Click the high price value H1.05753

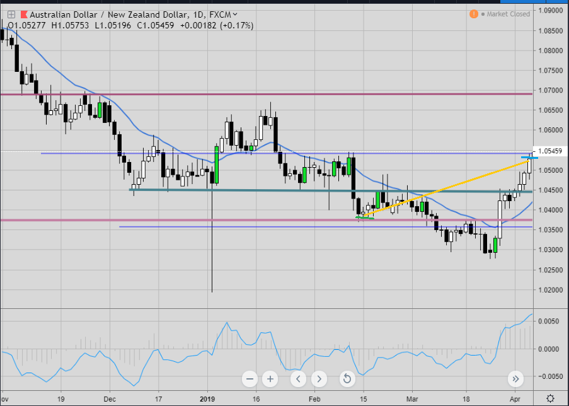point(70,26)
